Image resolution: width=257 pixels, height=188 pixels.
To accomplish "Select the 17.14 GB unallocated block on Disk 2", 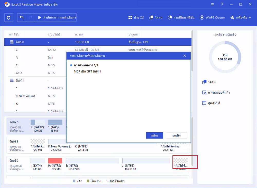I will tap(180, 164).
